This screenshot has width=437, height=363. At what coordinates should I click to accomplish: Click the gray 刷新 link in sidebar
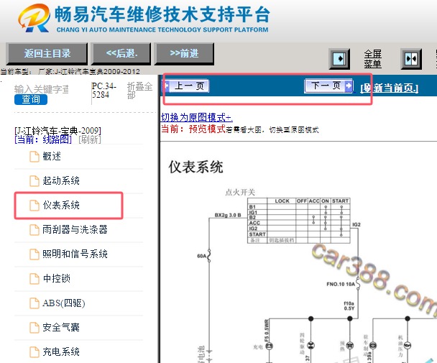point(90,139)
